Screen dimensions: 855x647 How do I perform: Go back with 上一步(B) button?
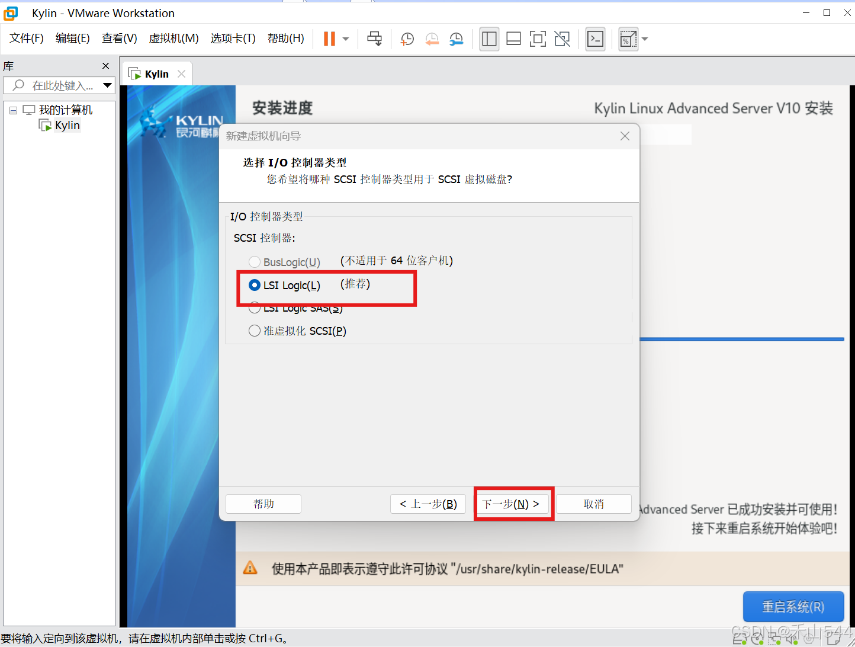point(428,504)
